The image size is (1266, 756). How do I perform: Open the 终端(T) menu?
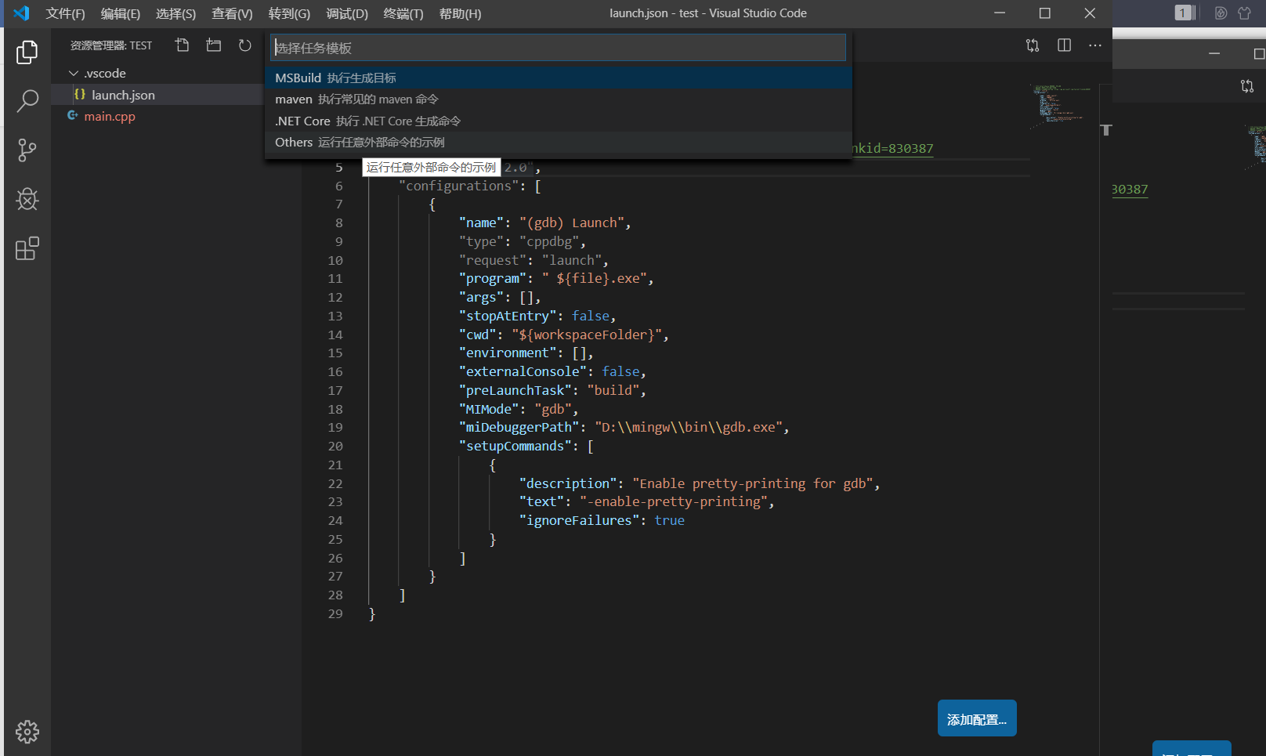(x=403, y=13)
